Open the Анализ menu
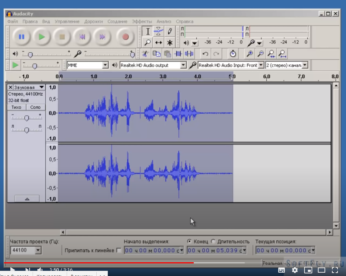This screenshot has height=276, width=346. click(x=164, y=22)
